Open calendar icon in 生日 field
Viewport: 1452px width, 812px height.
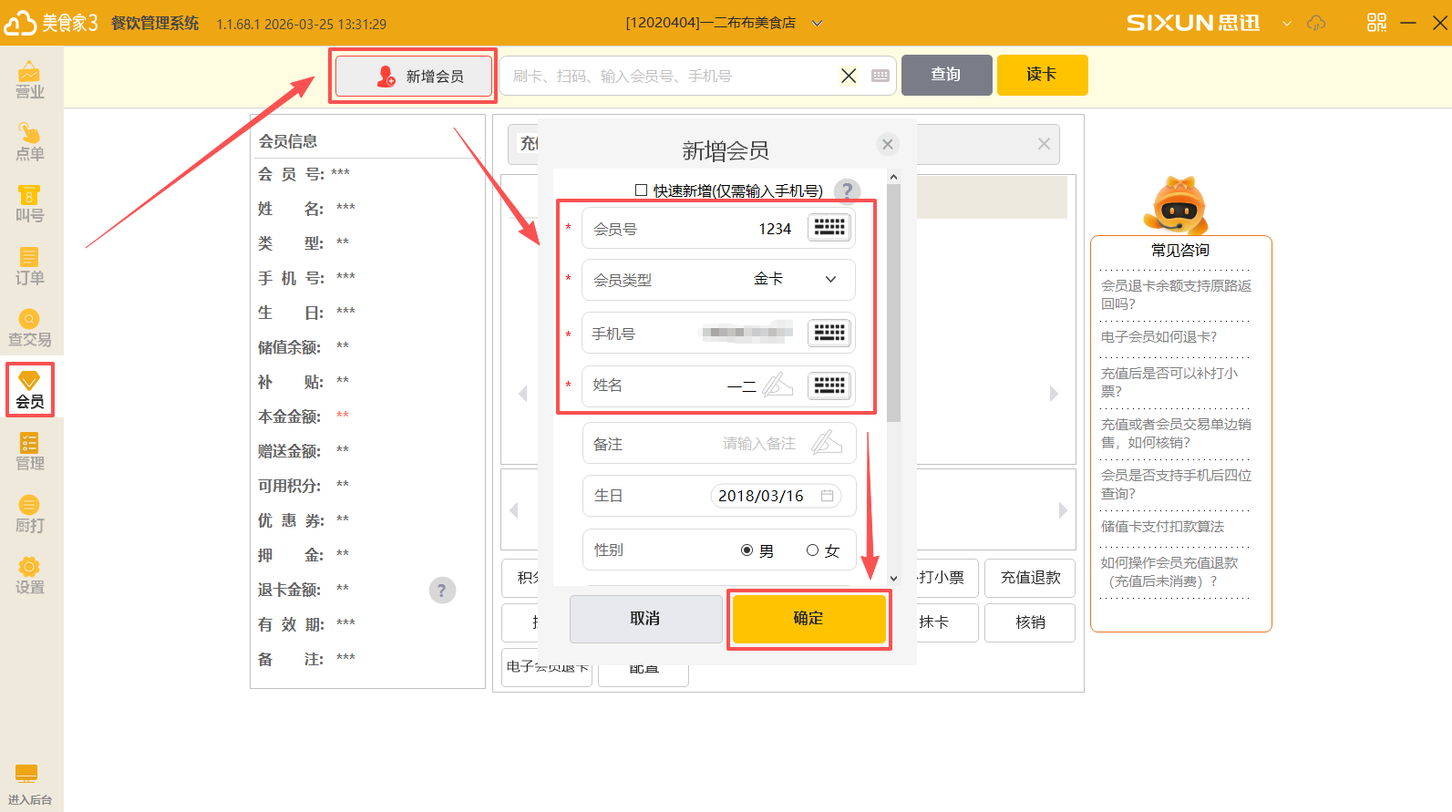(x=827, y=496)
